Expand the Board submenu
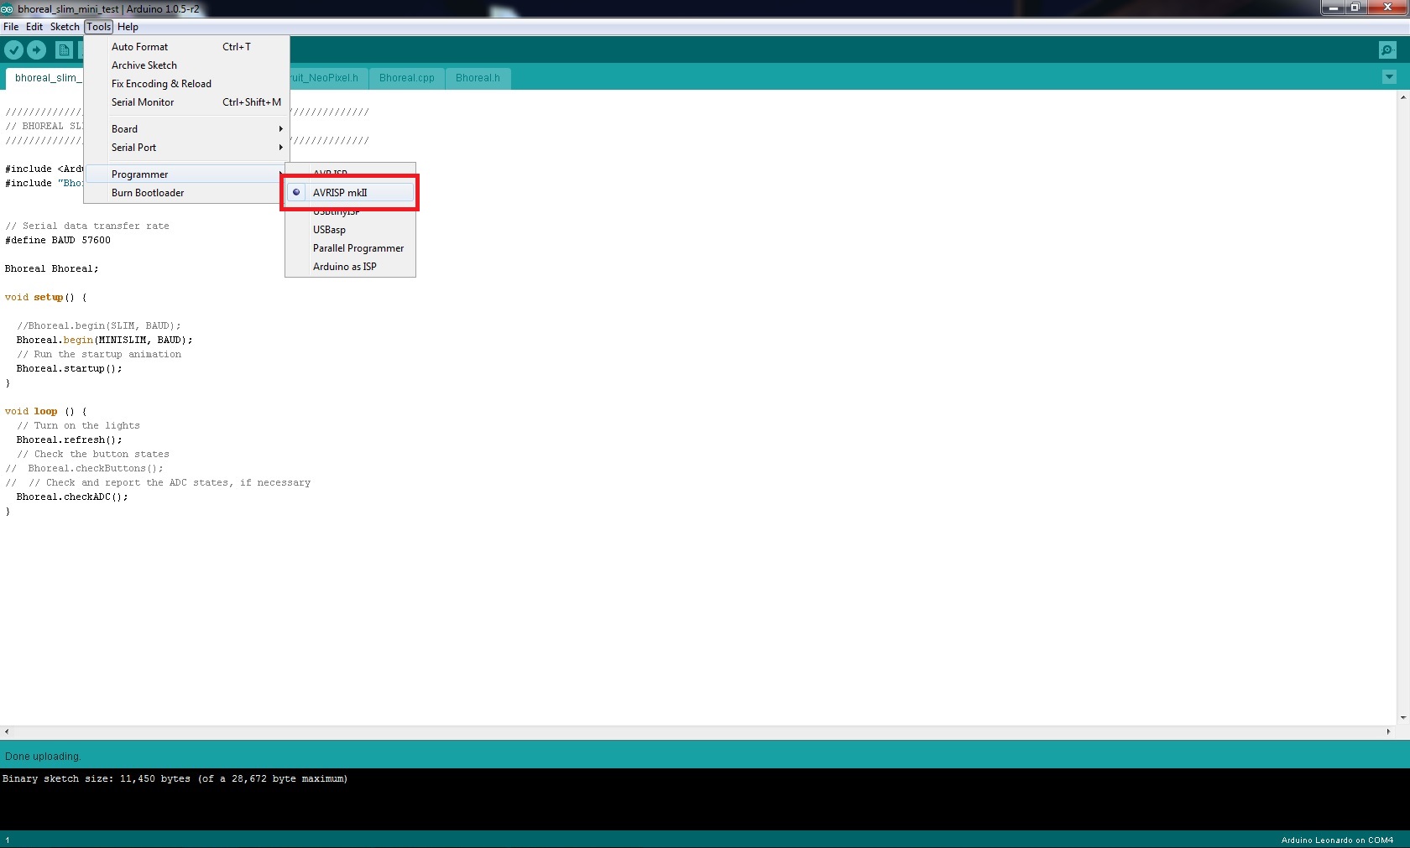 coord(187,129)
